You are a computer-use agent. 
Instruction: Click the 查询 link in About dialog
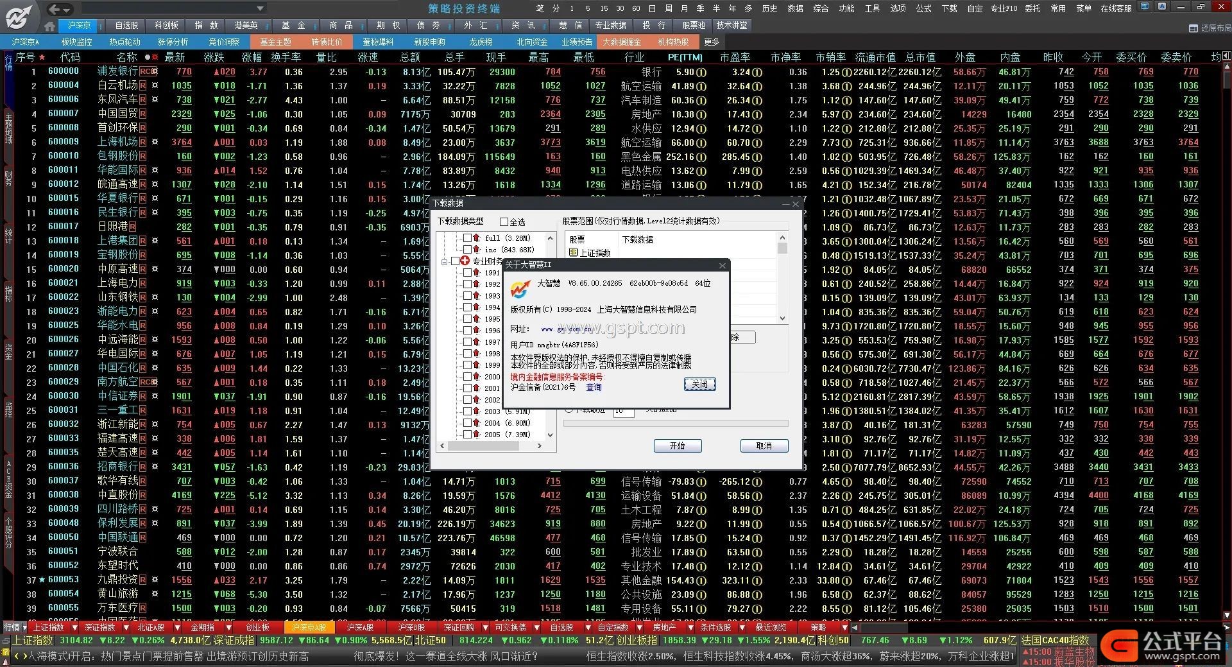pos(594,387)
